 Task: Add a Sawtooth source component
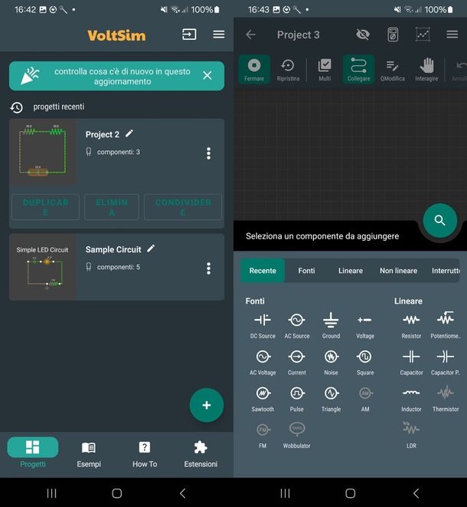pos(263,399)
